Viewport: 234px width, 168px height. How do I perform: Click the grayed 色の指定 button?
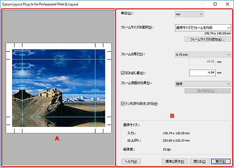click(x=207, y=91)
